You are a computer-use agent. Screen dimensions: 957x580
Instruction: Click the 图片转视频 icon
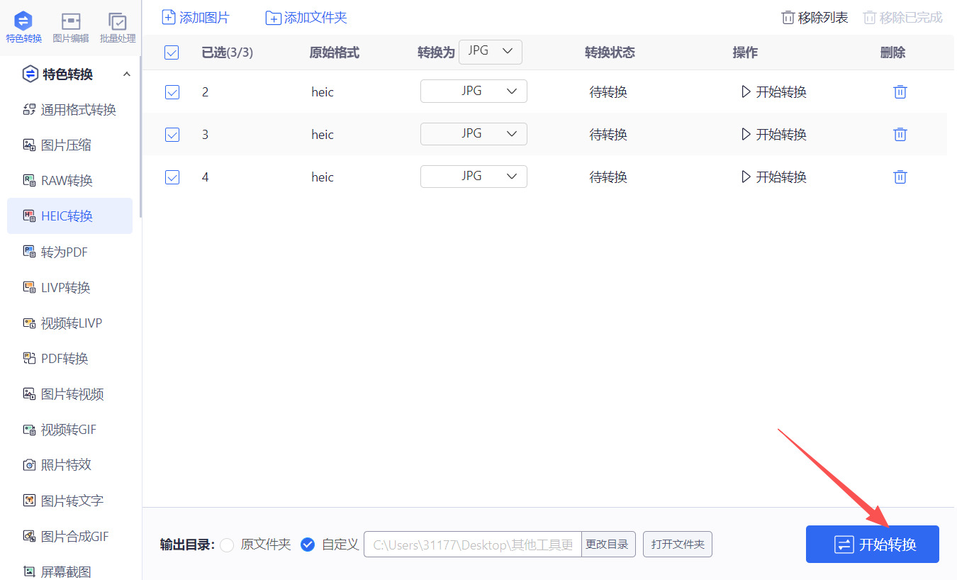pos(29,394)
